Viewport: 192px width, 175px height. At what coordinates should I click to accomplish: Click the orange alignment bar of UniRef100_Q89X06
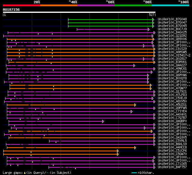point(80,39)
